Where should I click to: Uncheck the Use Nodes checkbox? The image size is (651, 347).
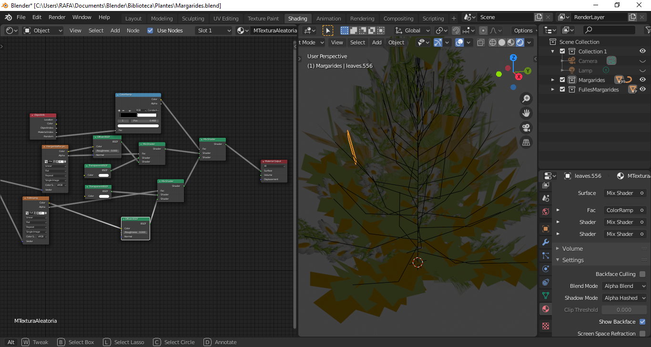151,31
